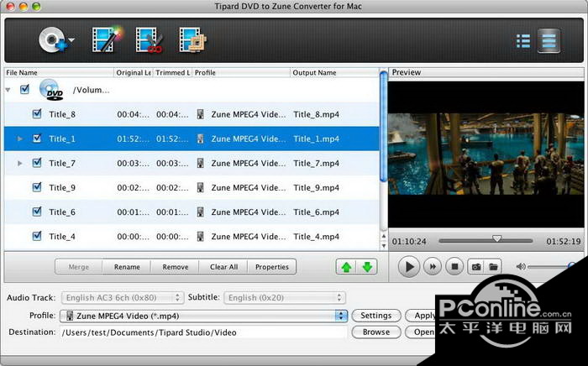The image size is (588, 366).
Task: Take a snapshot with camera icon
Action: pos(475,267)
